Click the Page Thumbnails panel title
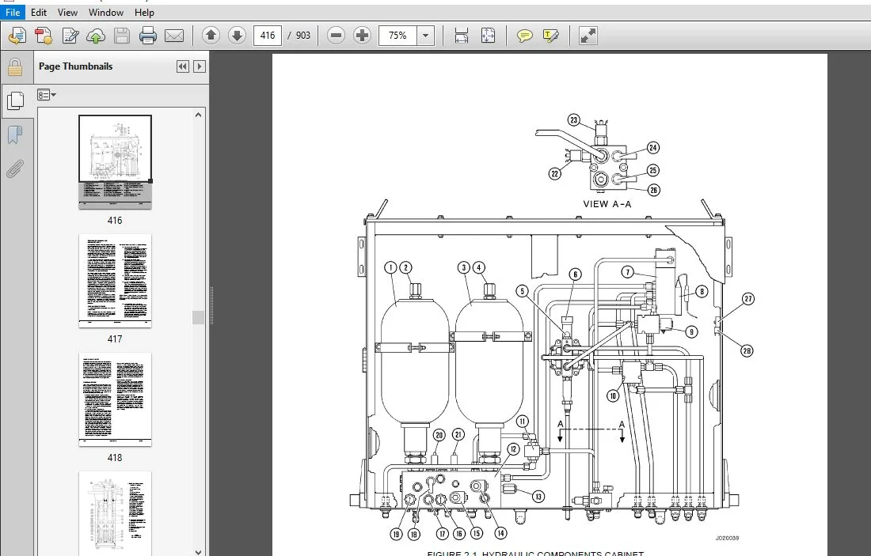This screenshot has width=871, height=556. [x=75, y=66]
